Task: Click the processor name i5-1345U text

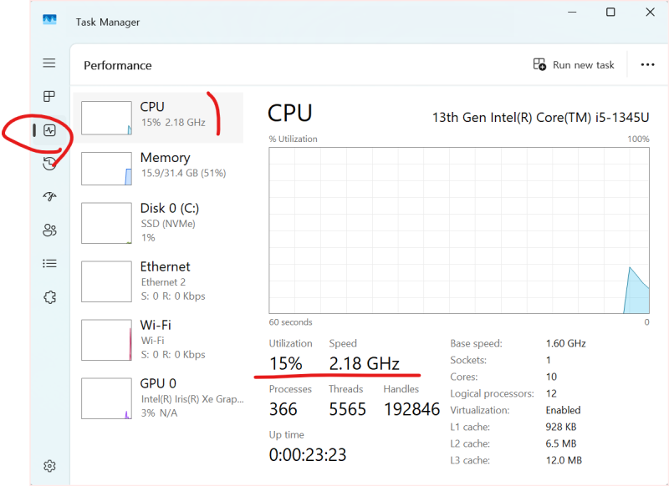Action: coord(540,118)
